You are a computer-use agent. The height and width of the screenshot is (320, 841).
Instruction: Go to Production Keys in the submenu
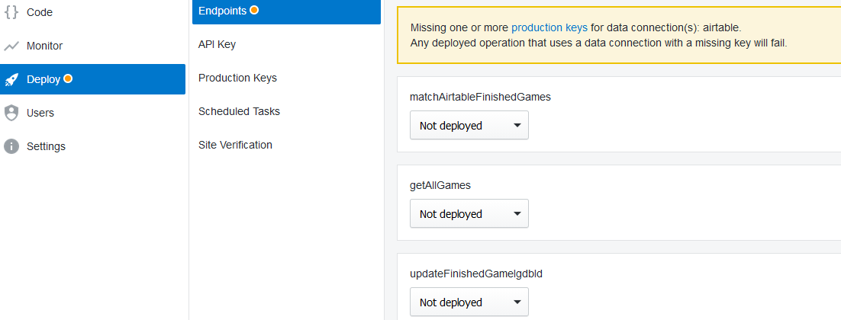237,78
